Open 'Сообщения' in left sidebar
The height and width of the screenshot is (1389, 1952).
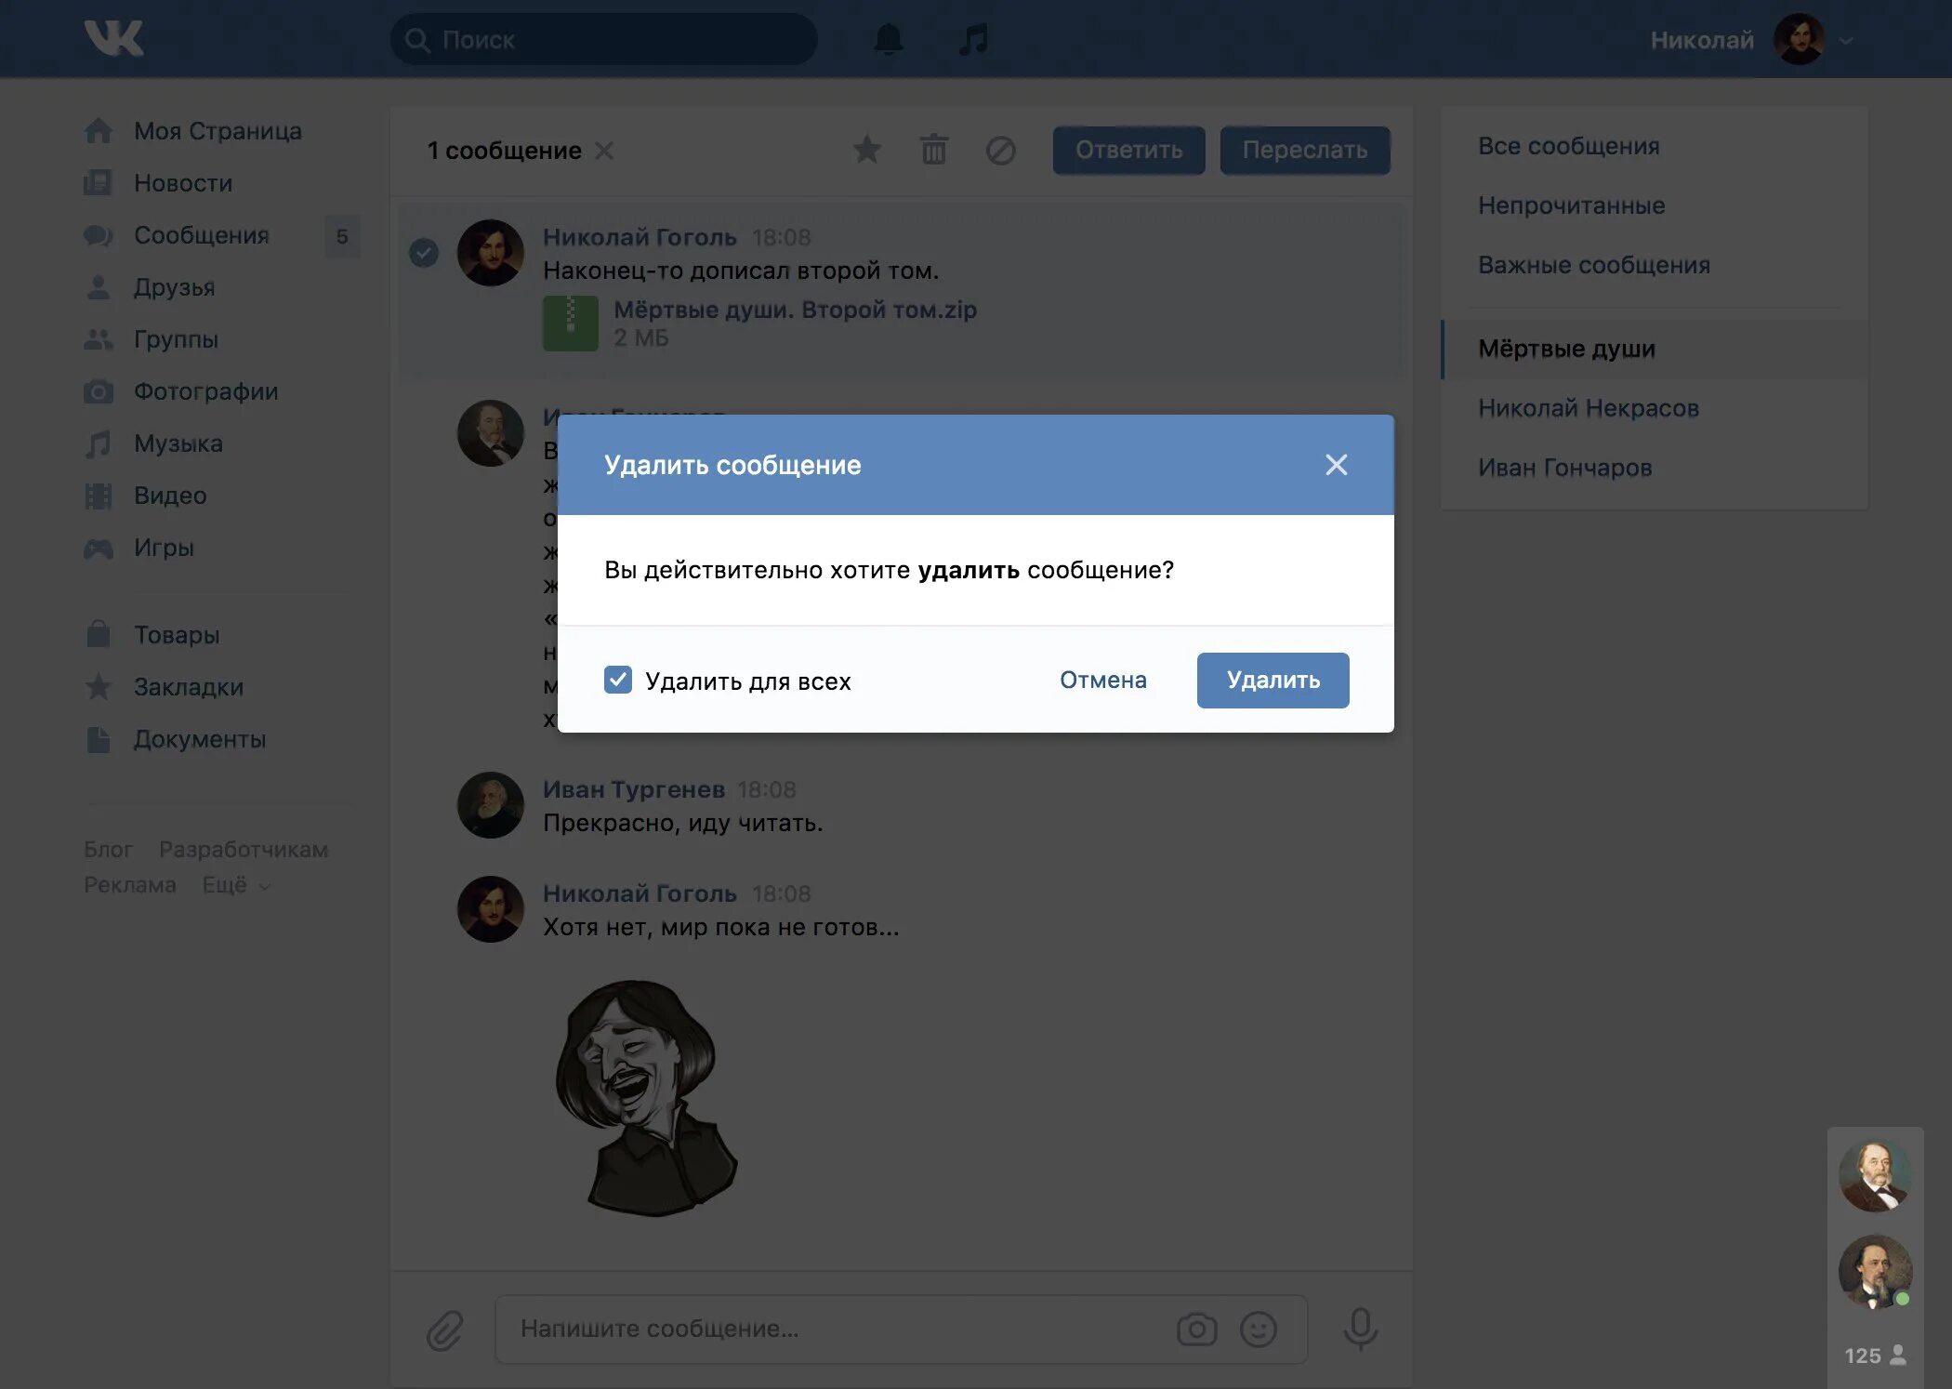pos(201,235)
